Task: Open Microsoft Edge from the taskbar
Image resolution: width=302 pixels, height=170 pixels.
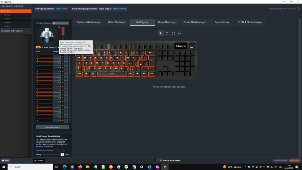Action: [x=65, y=167]
